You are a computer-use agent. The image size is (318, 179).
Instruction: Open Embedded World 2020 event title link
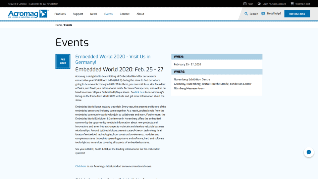click(113, 59)
